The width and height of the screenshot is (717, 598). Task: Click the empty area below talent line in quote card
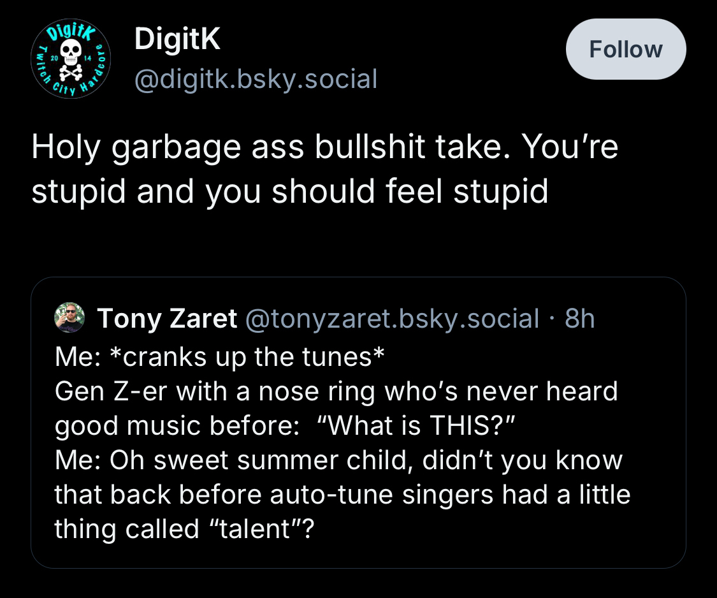[357, 553]
